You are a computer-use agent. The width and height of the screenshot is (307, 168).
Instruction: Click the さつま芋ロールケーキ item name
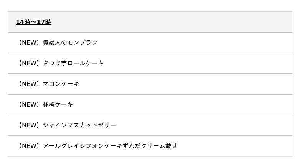[73, 63]
